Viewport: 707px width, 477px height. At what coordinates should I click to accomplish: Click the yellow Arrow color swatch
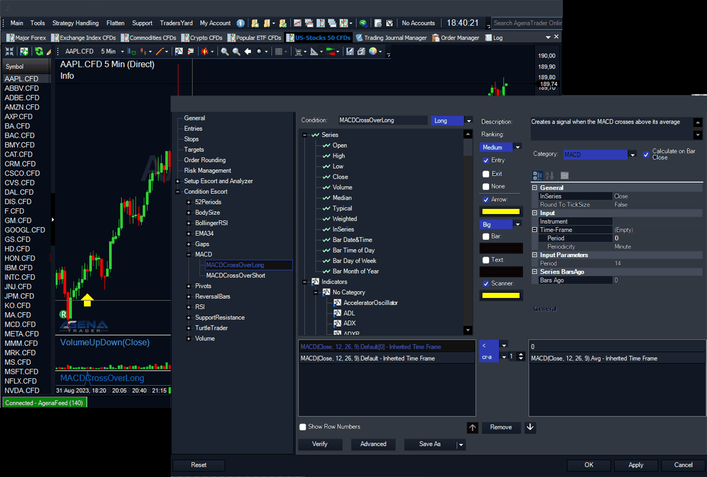click(x=501, y=212)
